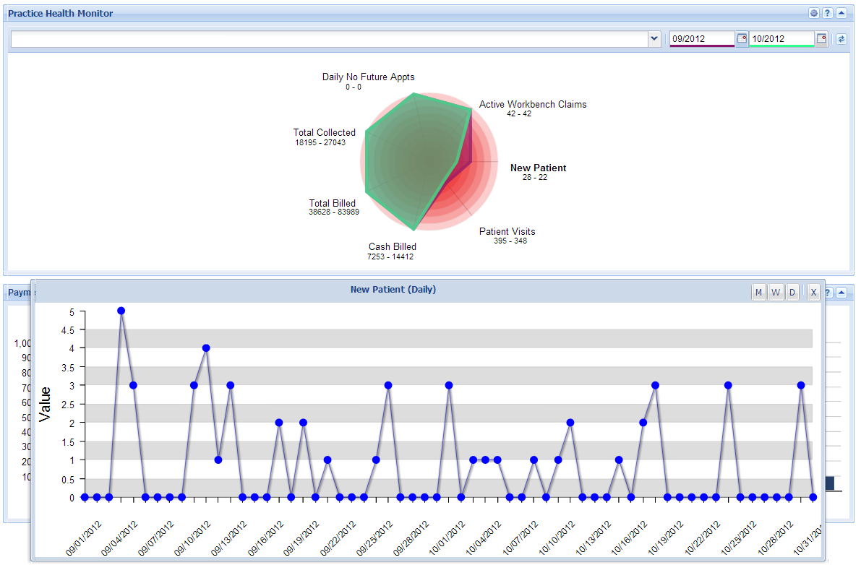Refresh the health monitor chart
The width and height of the screenshot is (861, 565).
(x=841, y=39)
